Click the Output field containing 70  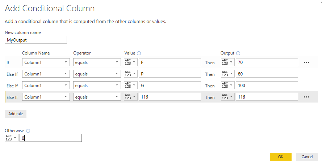[267, 62]
